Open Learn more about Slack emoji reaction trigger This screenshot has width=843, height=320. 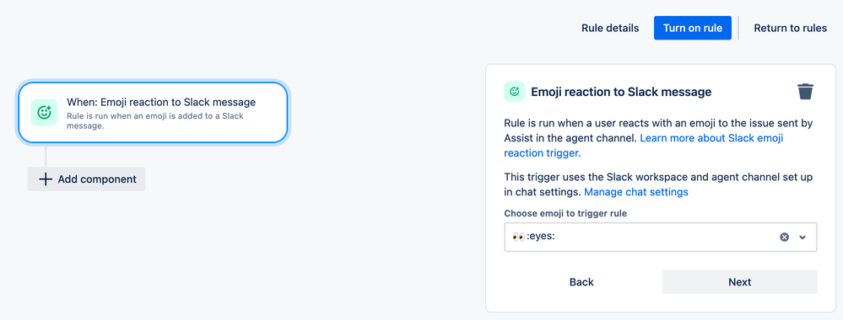coord(644,146)
